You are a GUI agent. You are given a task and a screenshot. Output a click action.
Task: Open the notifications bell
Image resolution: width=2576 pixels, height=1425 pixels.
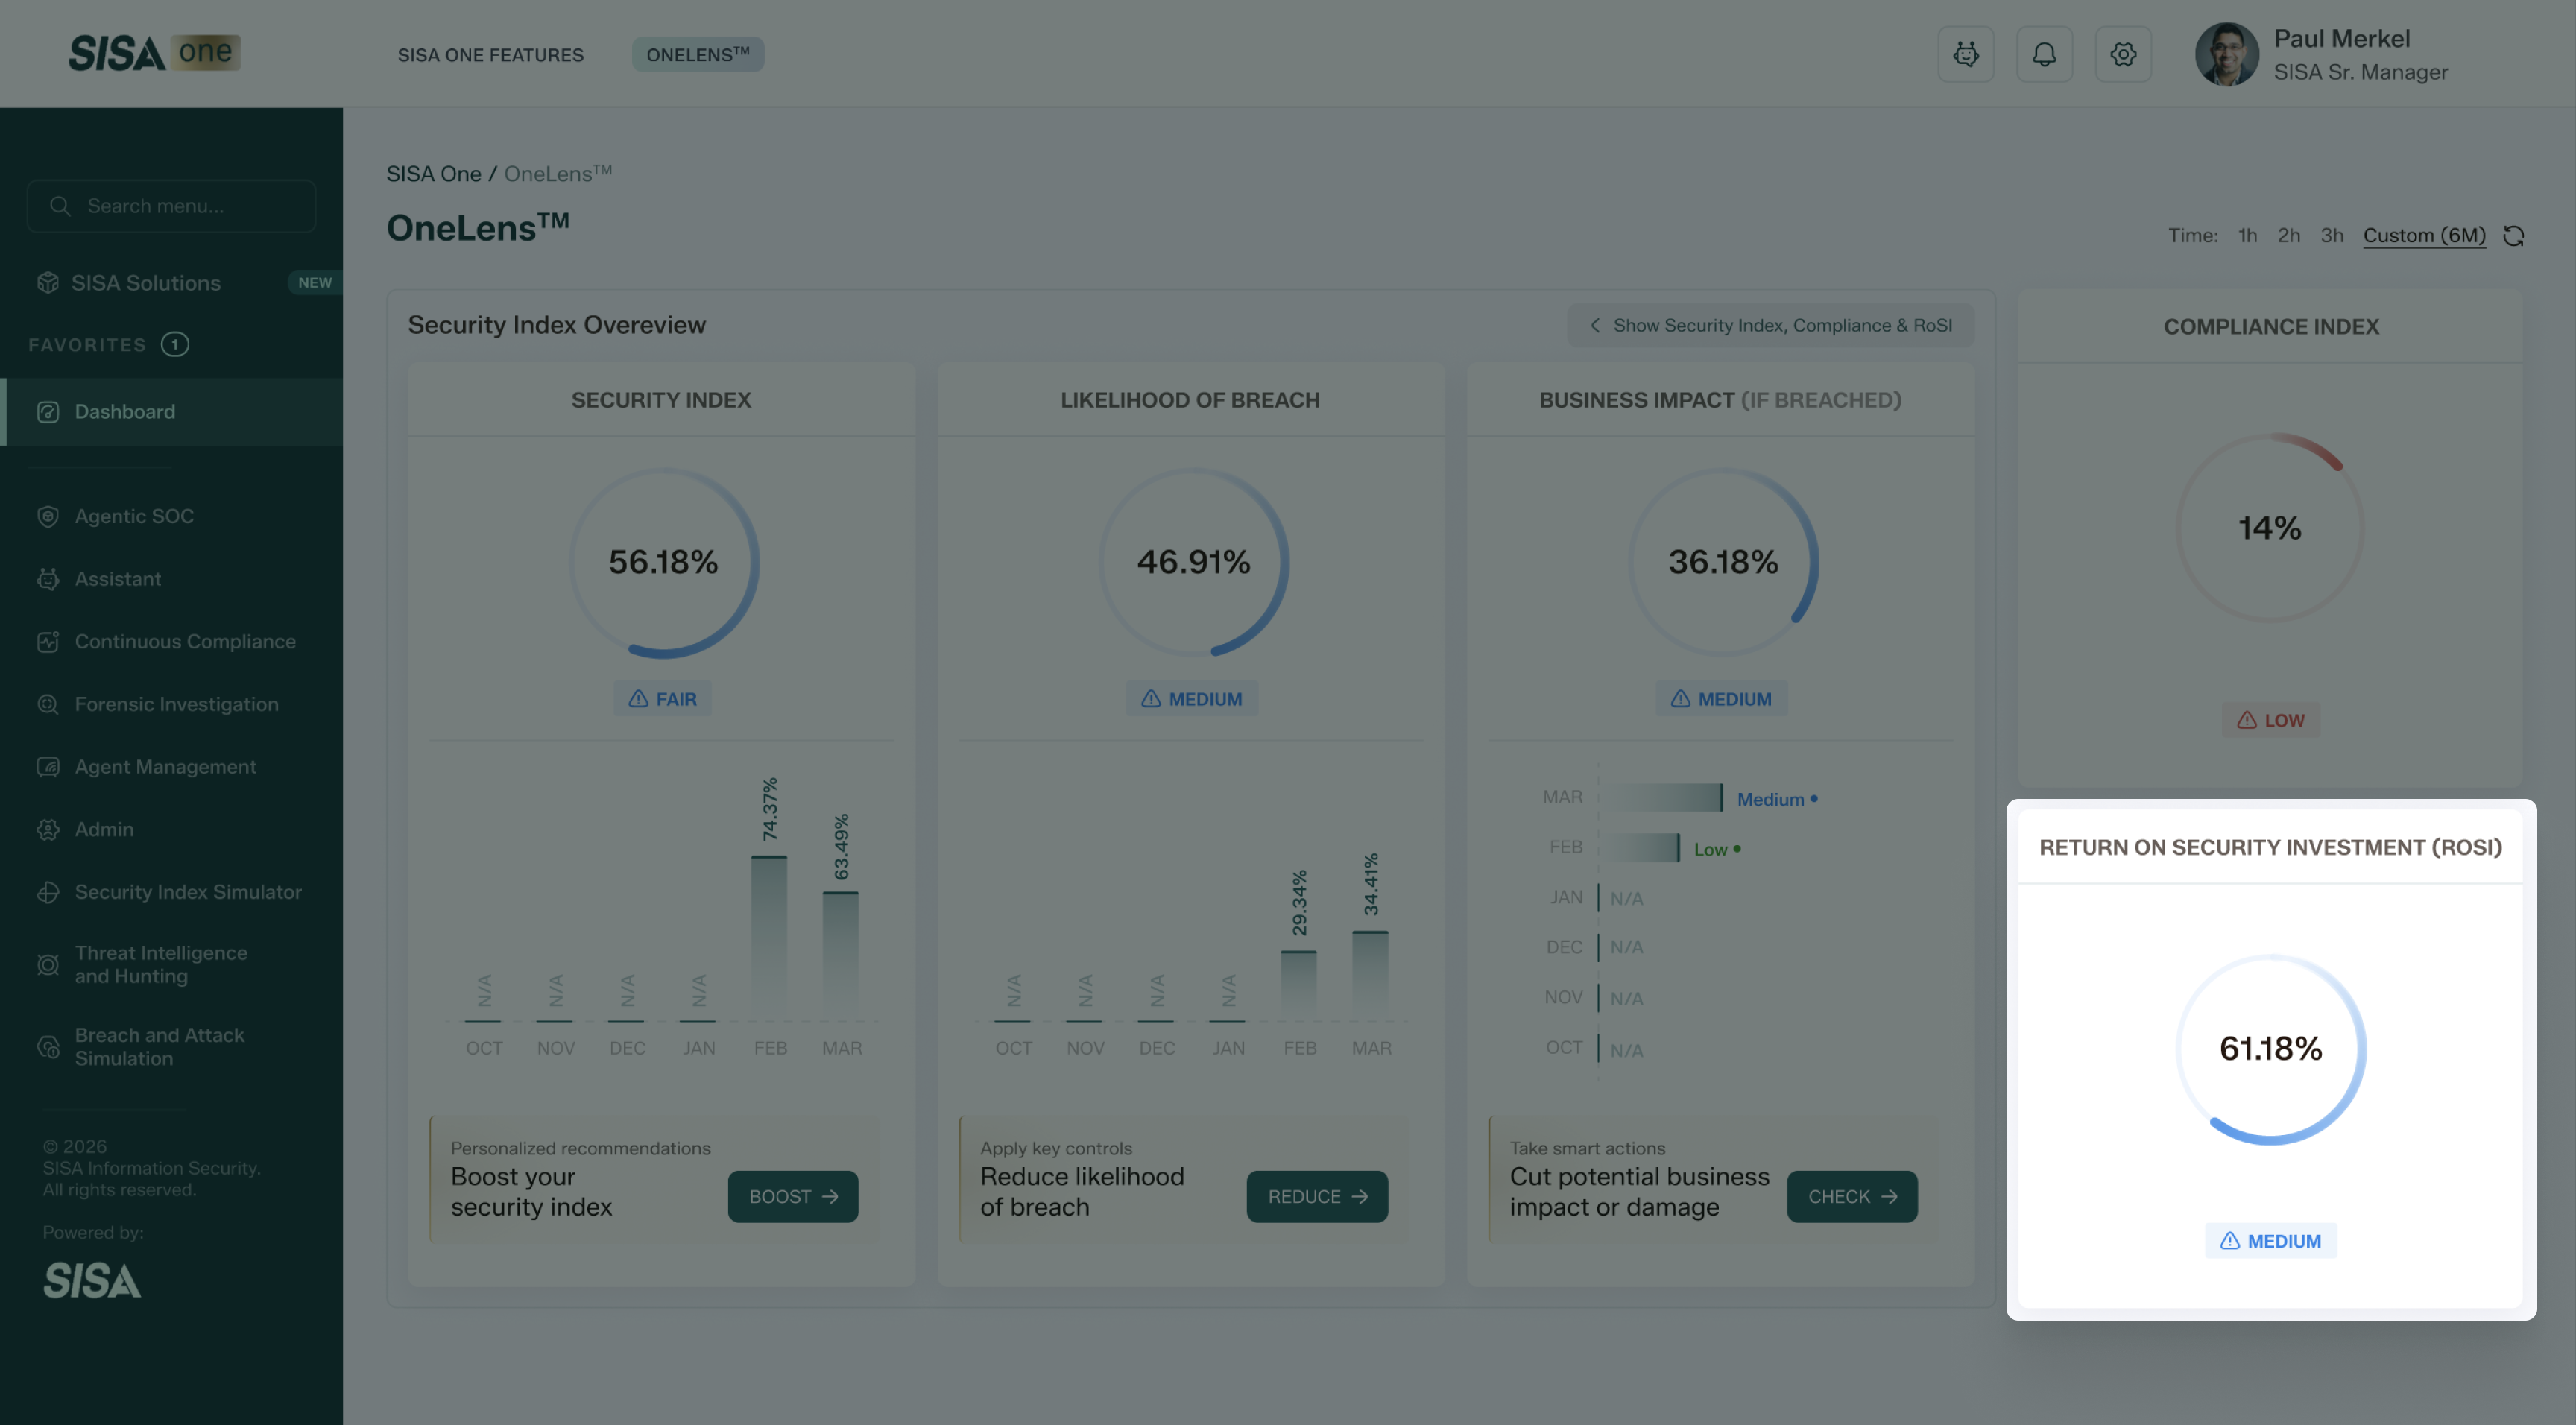click(x=2044, y=54)
